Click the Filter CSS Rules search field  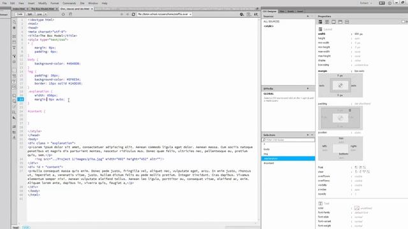(x=288, y=140)
